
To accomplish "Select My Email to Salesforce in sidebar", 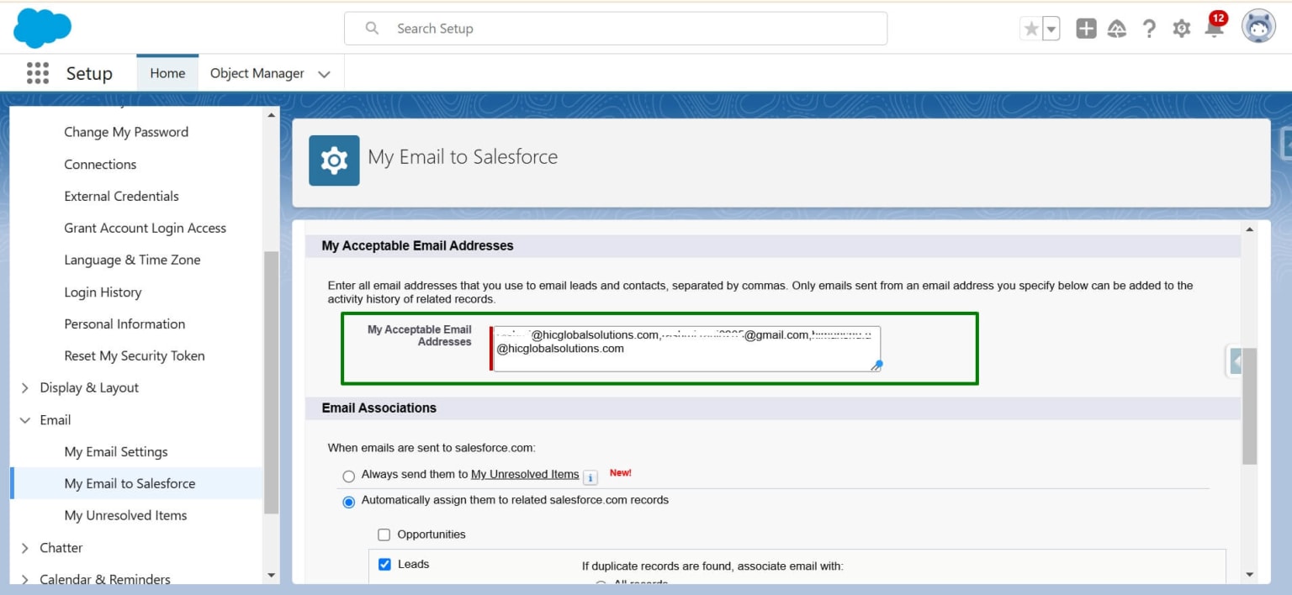I will (x=130, y=483).
